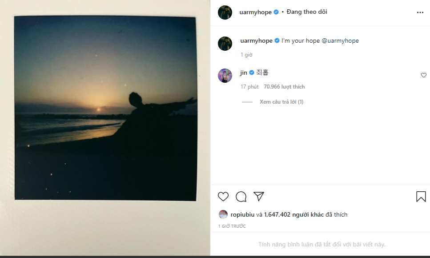Screen dimensions: 430x258
Task: Like the post using the heart icon
Action: 223,196
